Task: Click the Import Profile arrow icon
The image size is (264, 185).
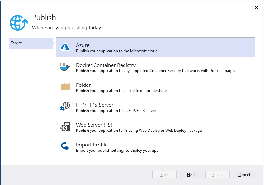Action: [65, 146]
